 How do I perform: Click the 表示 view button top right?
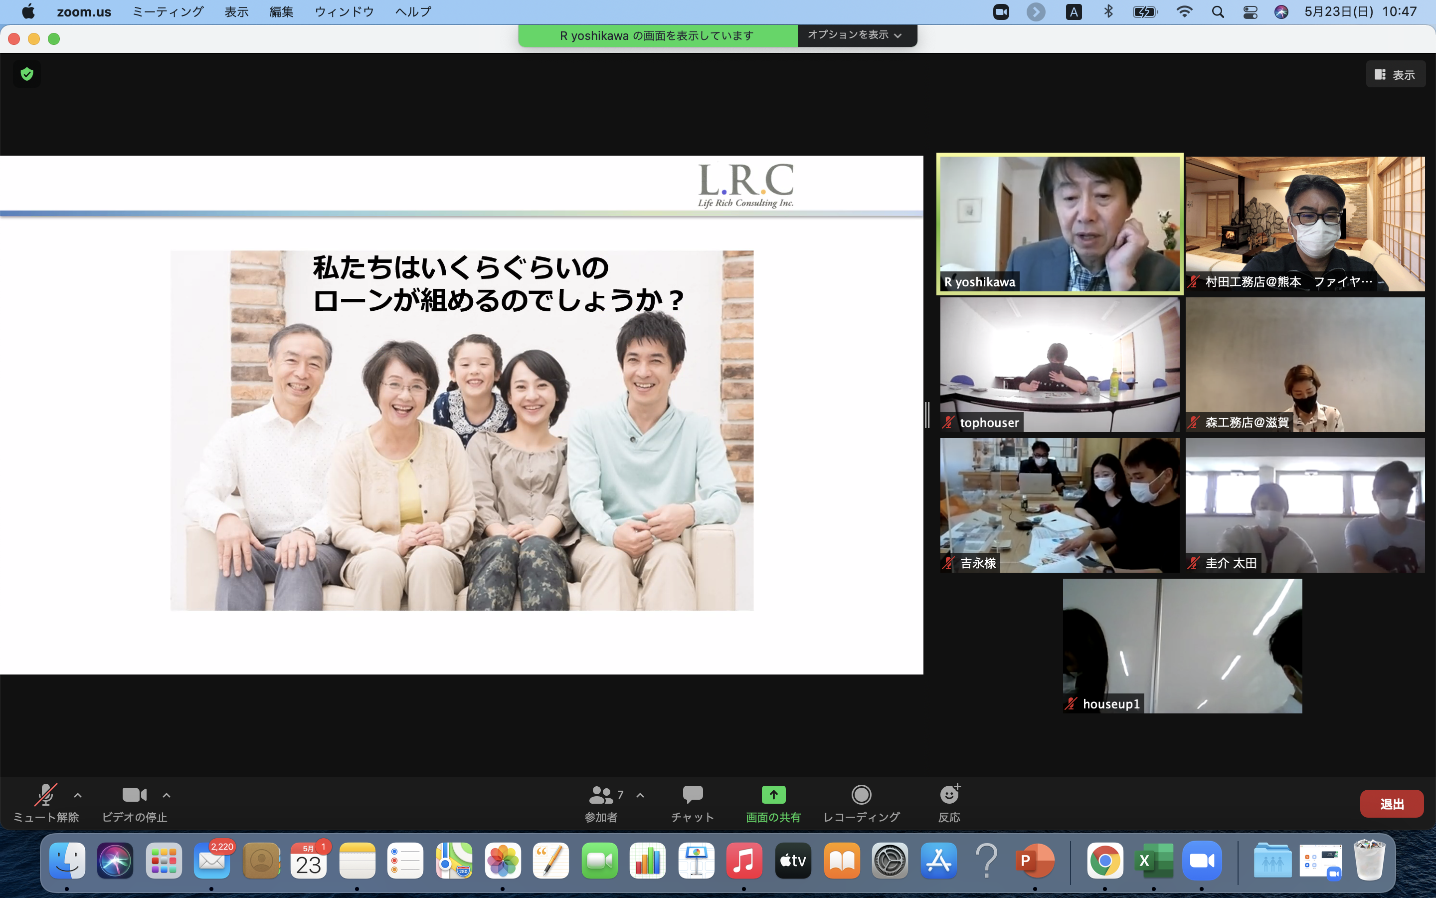pyautogui.click(x=1395, y=75)
